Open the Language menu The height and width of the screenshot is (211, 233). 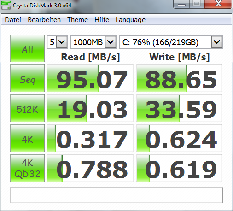click(130, 20)
